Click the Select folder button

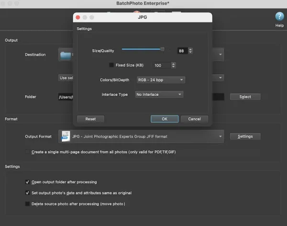(x=245, y=97)
